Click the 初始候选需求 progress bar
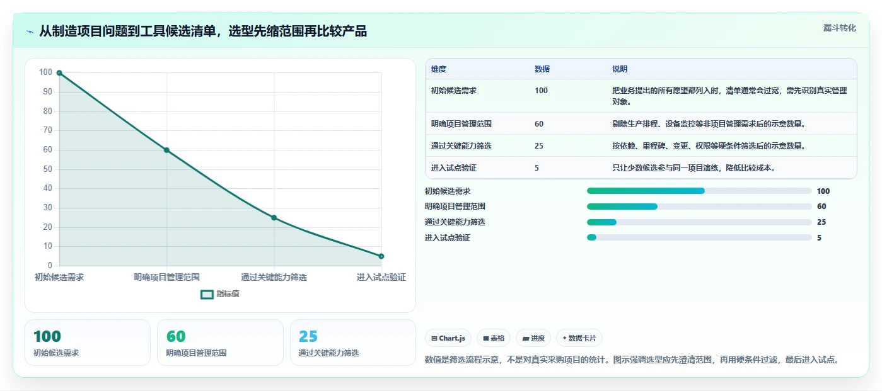 (699, 191)
